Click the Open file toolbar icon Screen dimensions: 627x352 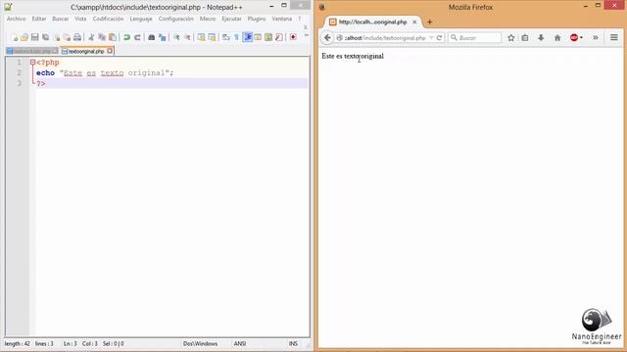tap(24, 37)
